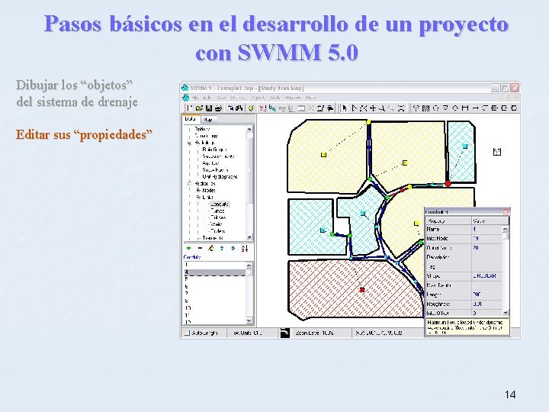This screenshot has height=412, width=549.
Task: Open the Arrange windows toolbar icon
Action: click(330, 108)
